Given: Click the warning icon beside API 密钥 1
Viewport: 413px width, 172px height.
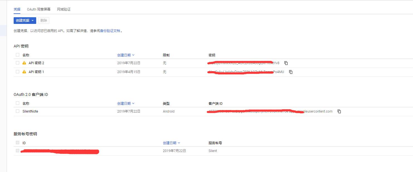Looking at the screenshot, I should pos(24,72).
